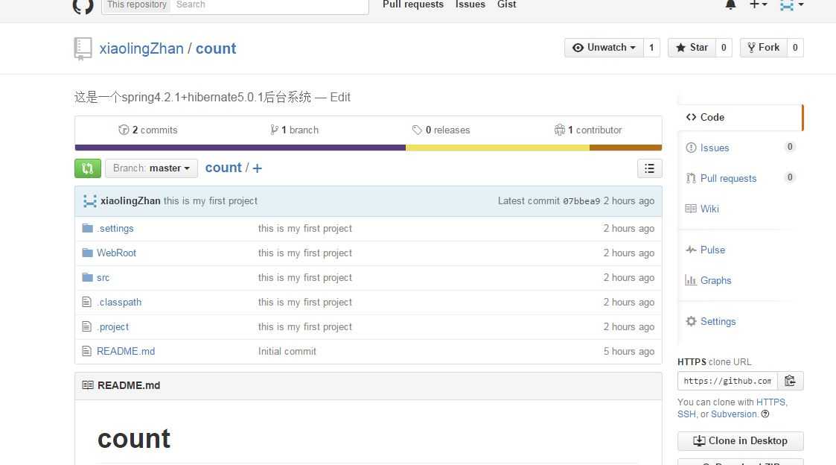Star this repository

(x=692, y=48)
